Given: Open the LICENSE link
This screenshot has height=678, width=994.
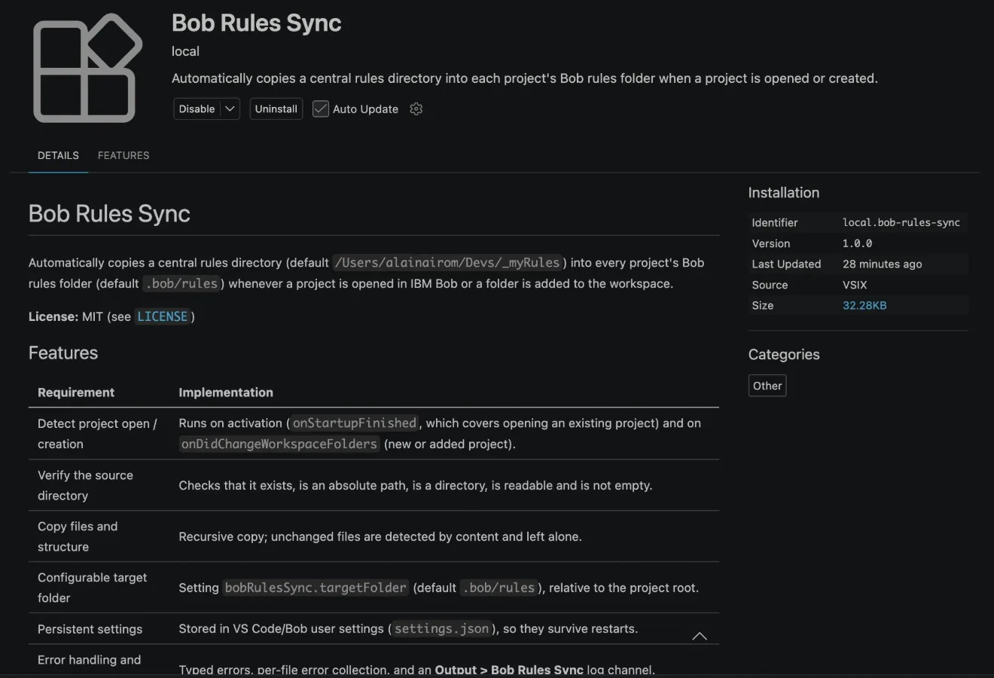Looking at the screenshot, I should pyautogui.click(x=162, y=316).
